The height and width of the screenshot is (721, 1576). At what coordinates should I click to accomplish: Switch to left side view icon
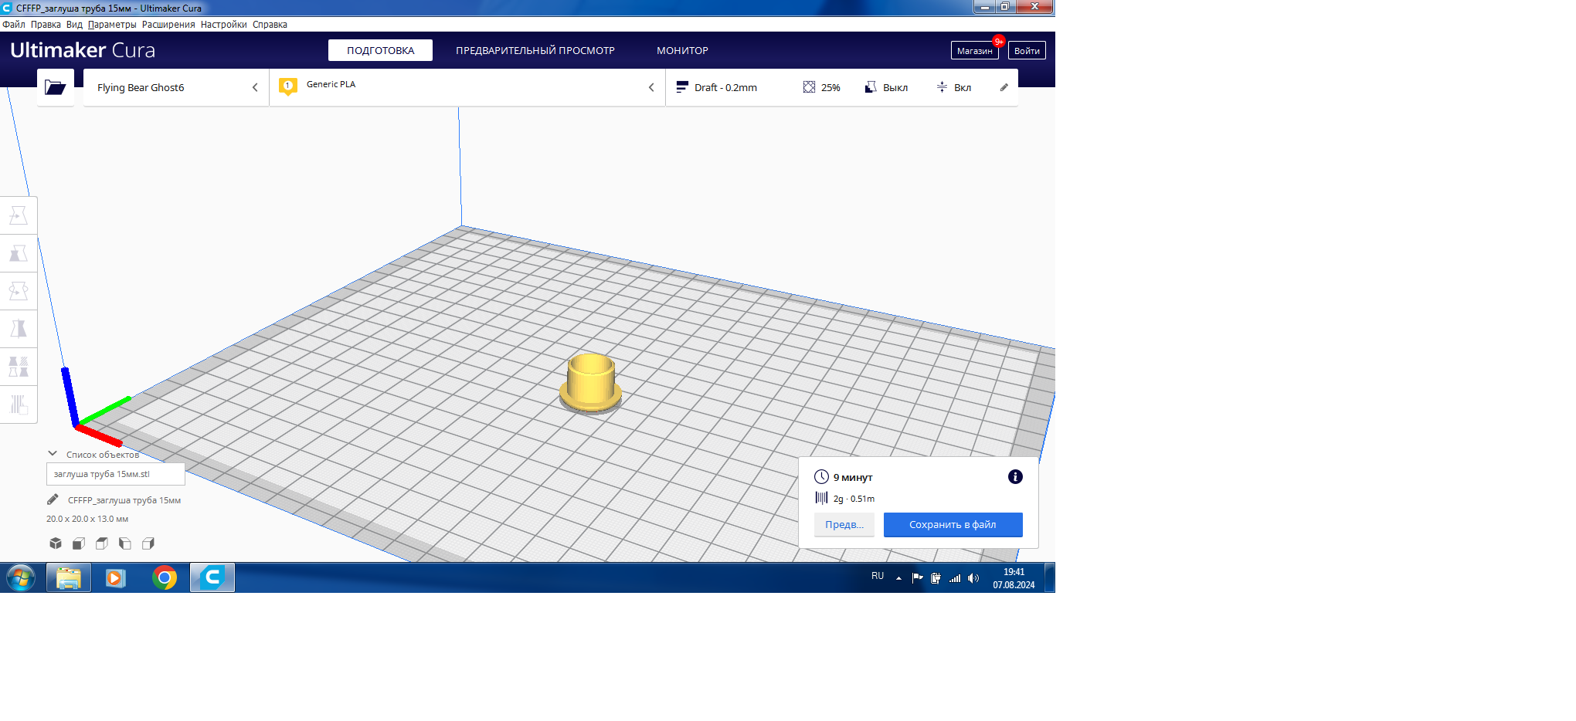point(125,543)
